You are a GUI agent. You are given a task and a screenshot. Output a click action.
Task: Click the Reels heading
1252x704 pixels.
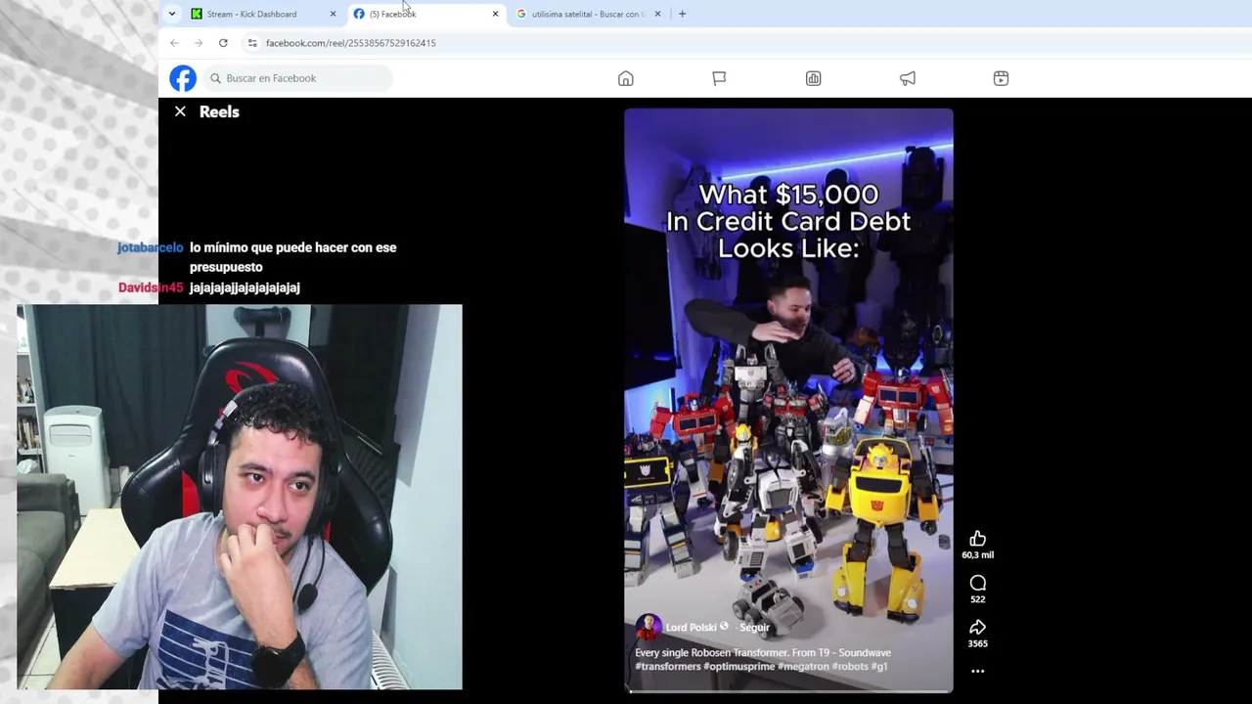coord(219,111)
